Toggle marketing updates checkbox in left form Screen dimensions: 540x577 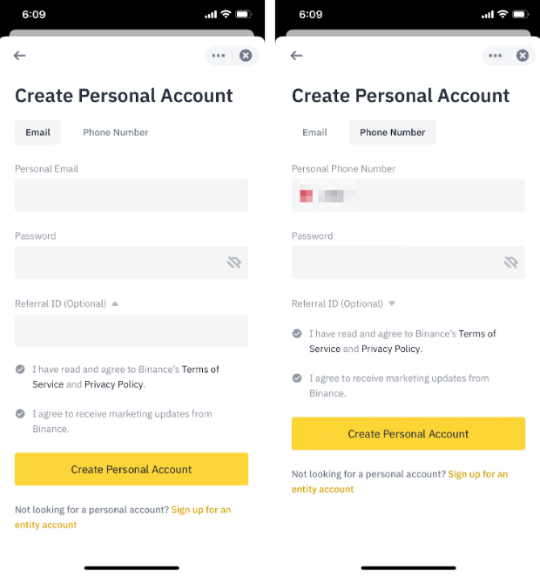pos(20,414)
